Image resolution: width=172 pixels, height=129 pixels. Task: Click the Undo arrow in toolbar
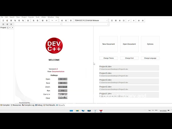pos(52,20)
